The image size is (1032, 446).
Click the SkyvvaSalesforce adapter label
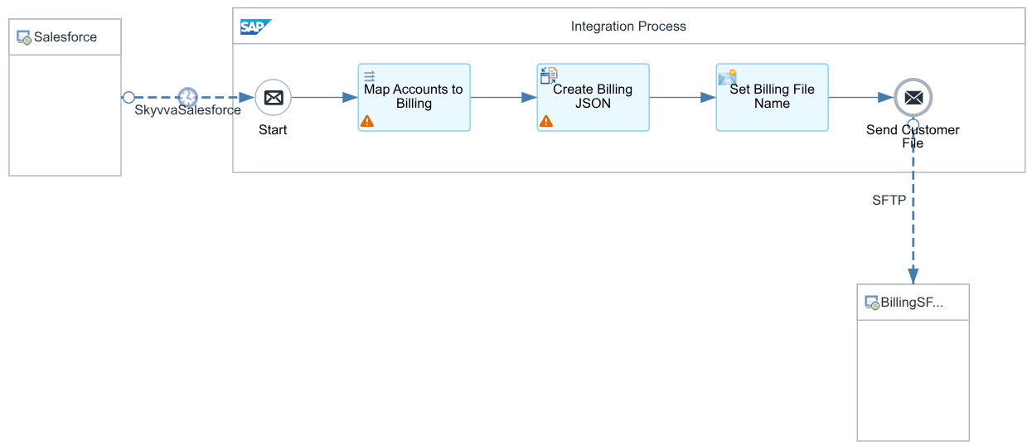click(188, 110)
